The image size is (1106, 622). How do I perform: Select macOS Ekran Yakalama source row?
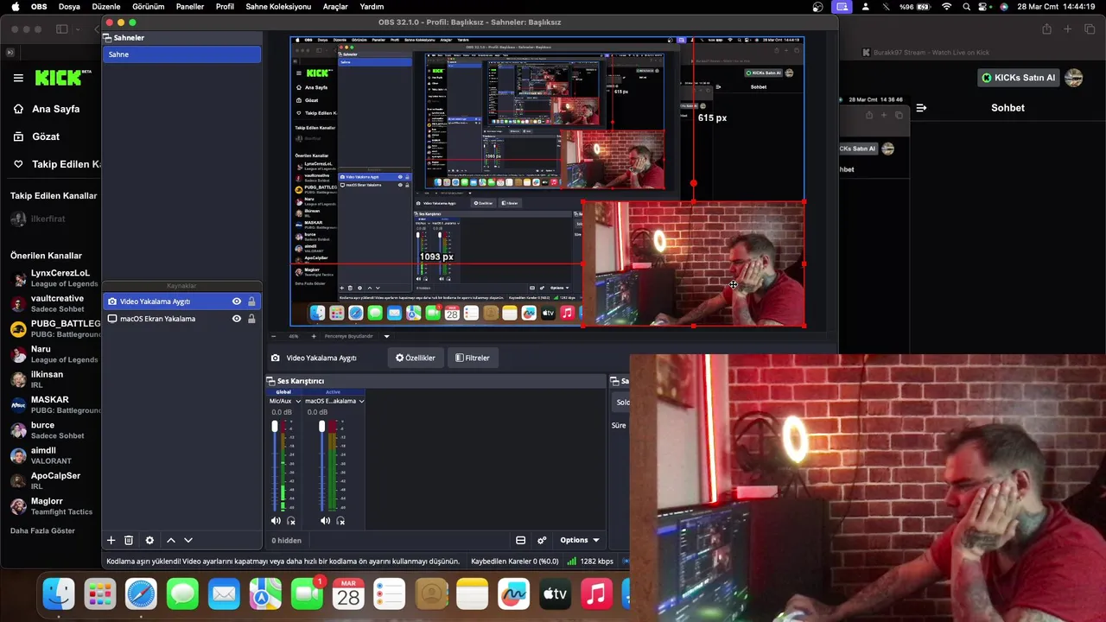click(181, 319)
